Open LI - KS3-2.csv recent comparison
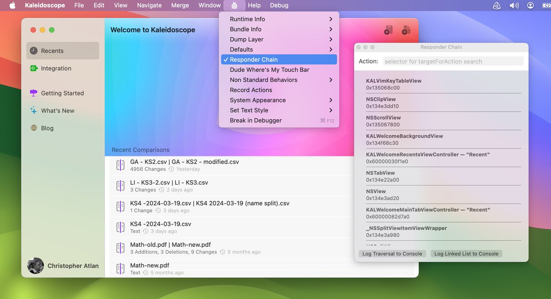The width and height of the screenshot is (551, 299). tap(262, 186)
